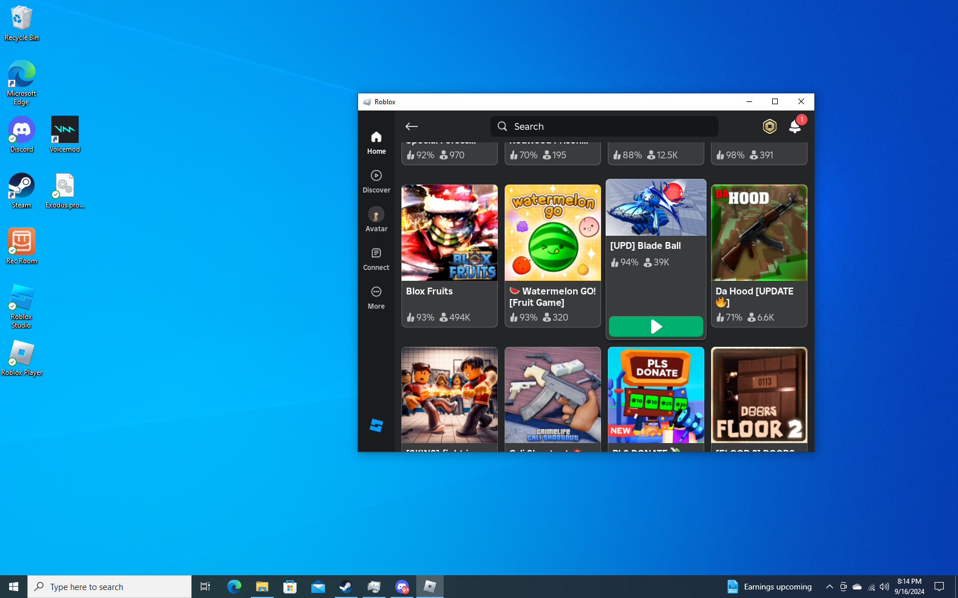
Task: Open the Connect sidebar icon
Action: [x=376, y=259]
